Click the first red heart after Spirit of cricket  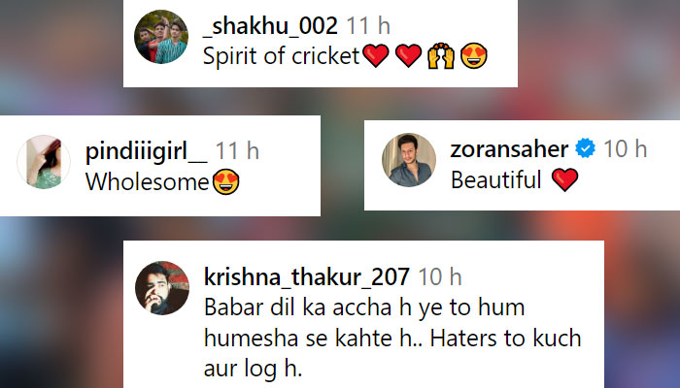pos(376,56)
